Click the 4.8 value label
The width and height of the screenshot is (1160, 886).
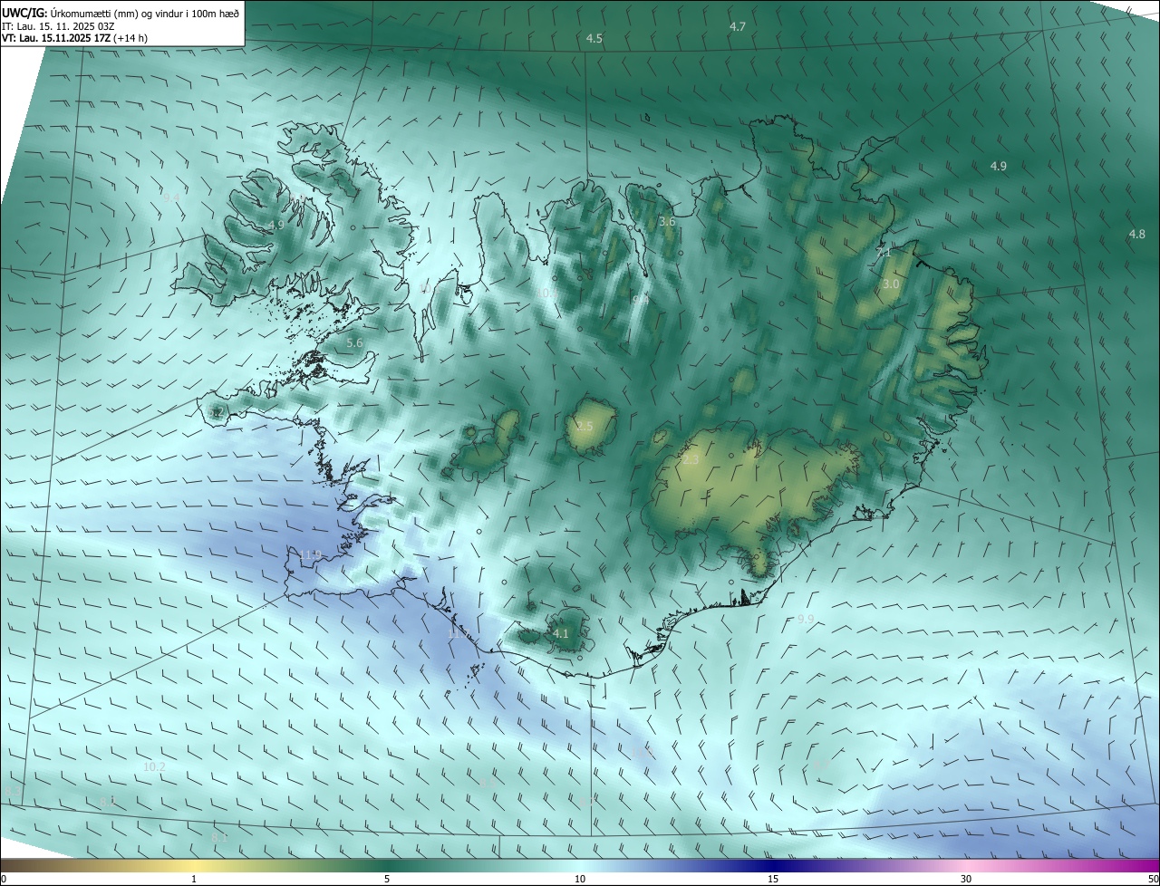coord(1136,235)
